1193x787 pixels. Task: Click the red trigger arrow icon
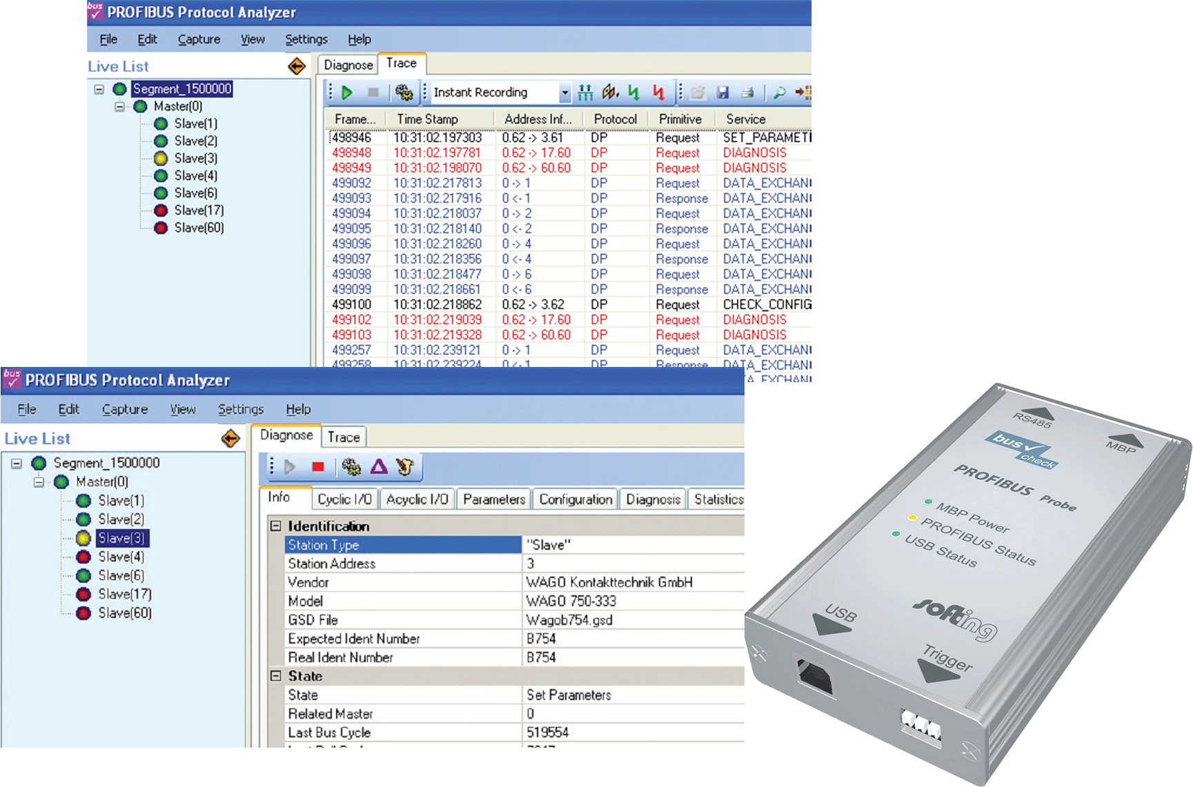[659, 92]
